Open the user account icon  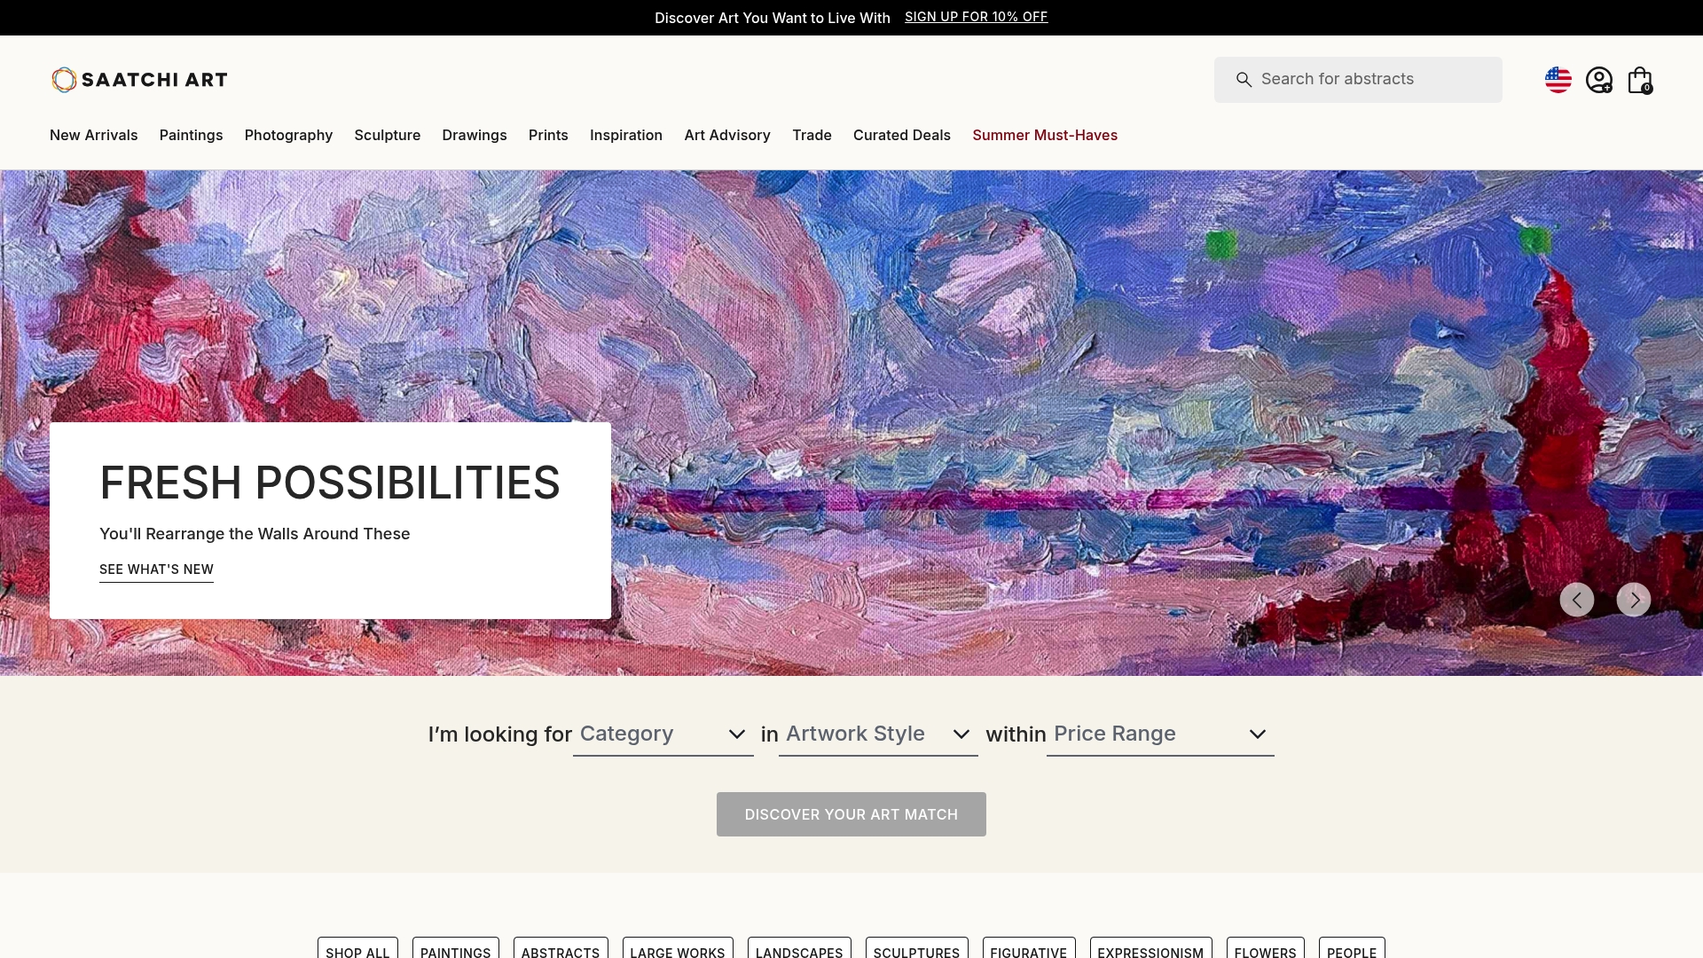click(1599, 80)
